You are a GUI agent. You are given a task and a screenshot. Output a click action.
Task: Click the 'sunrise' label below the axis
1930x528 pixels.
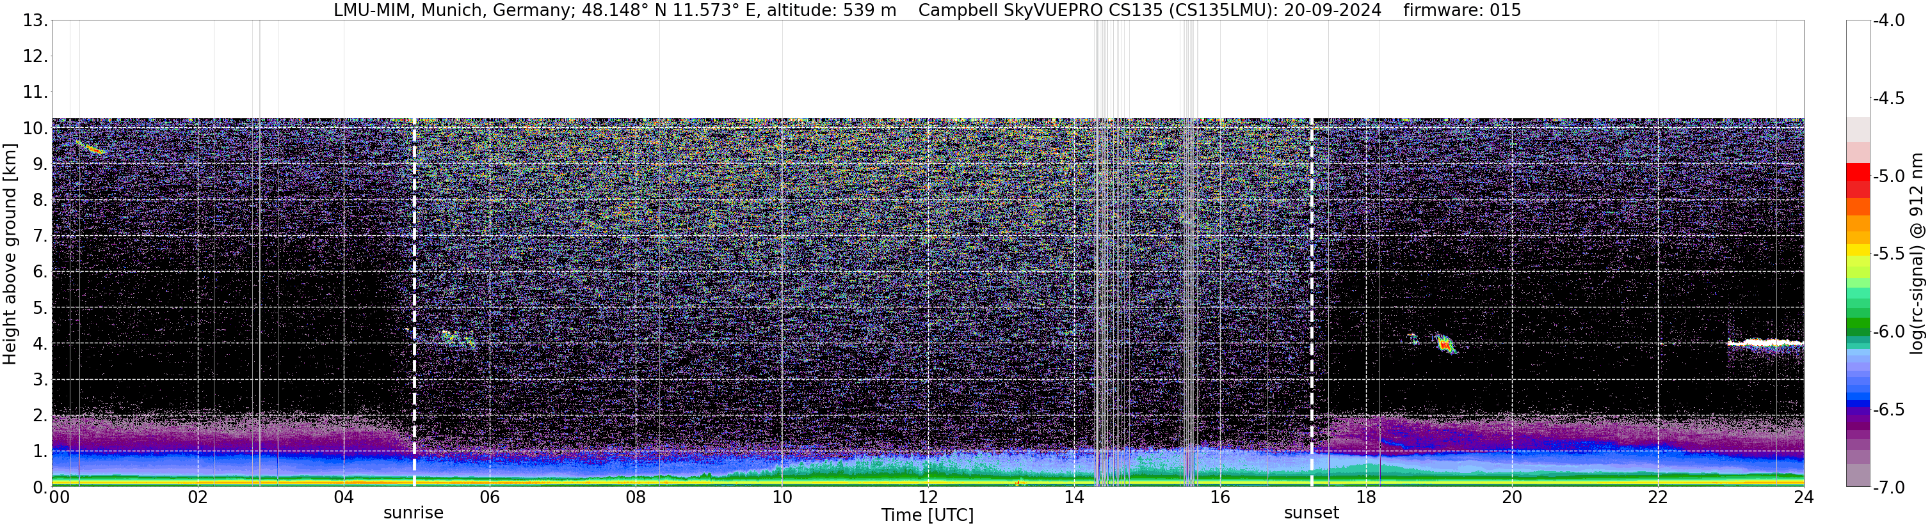pos(414,513)
